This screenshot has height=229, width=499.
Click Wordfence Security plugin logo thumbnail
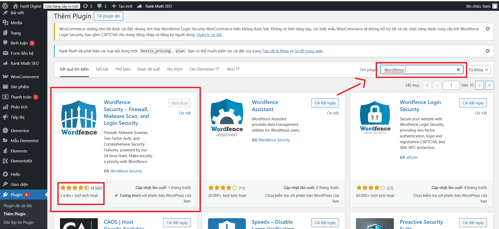(79, 117)
